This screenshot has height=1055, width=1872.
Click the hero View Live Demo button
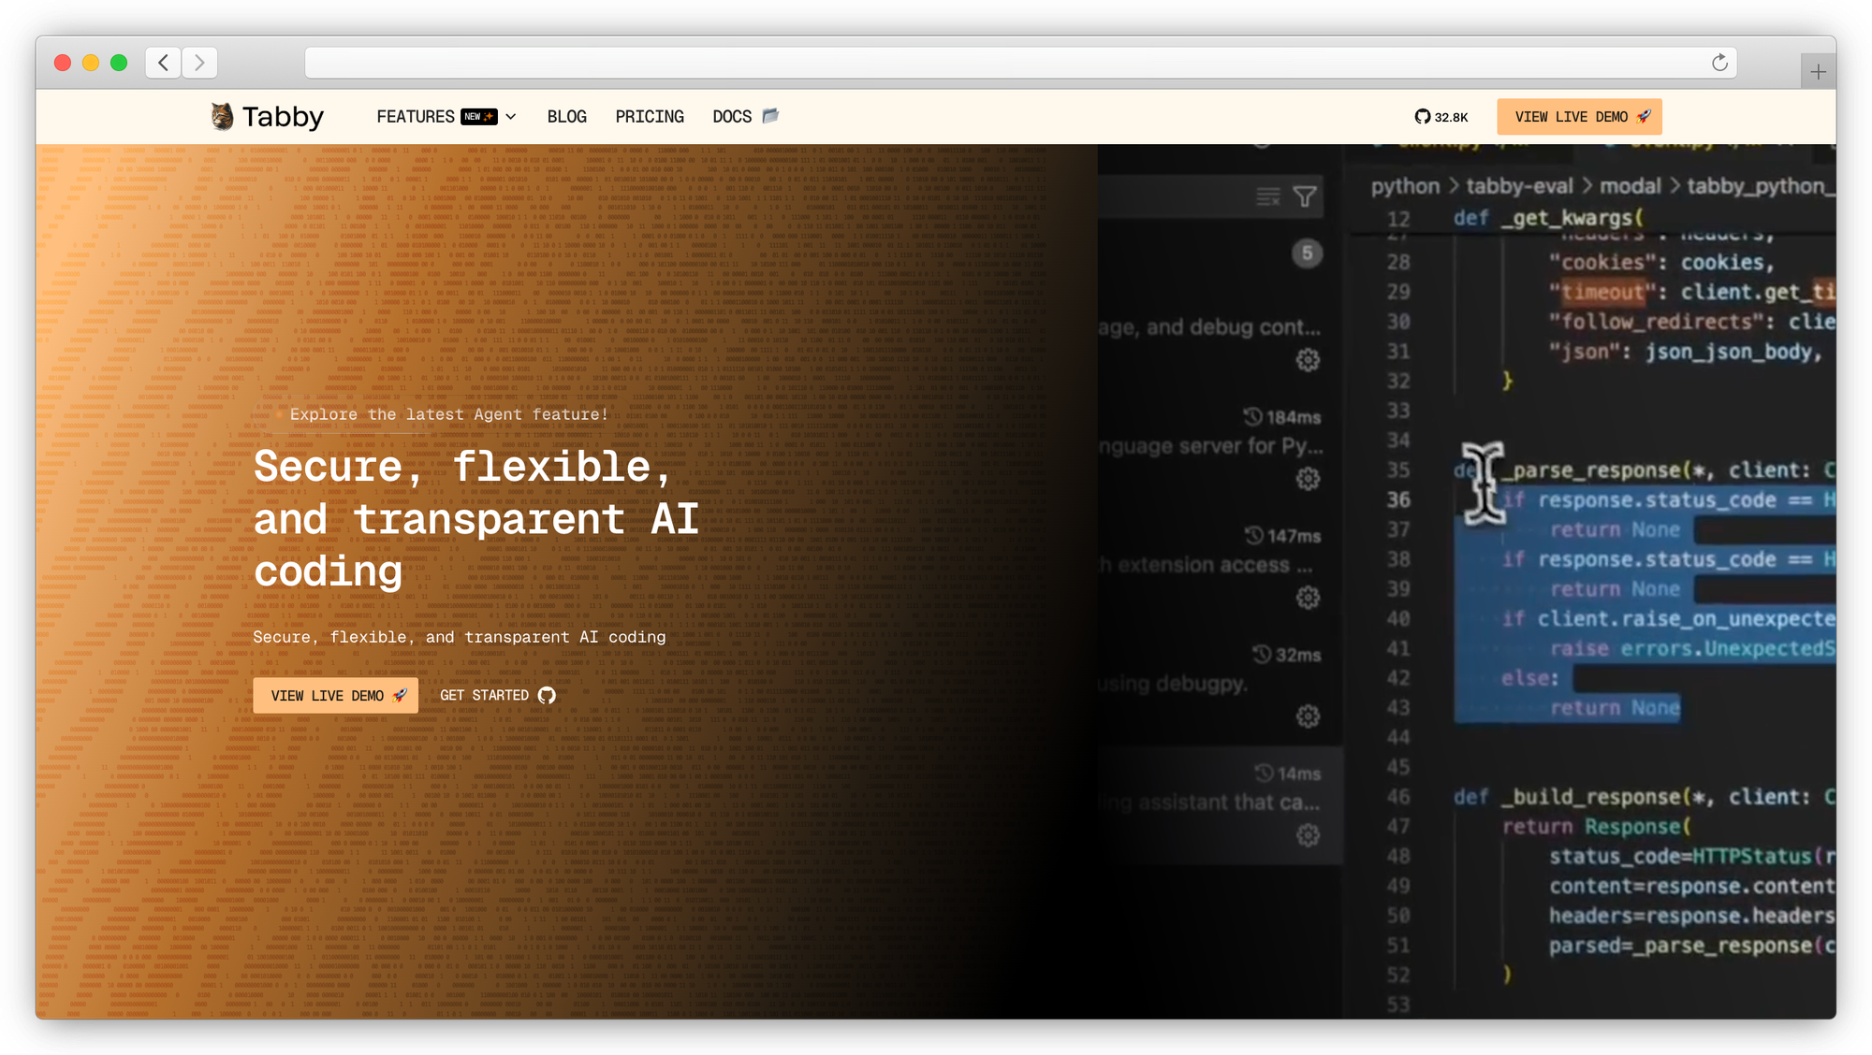(335, 696)
